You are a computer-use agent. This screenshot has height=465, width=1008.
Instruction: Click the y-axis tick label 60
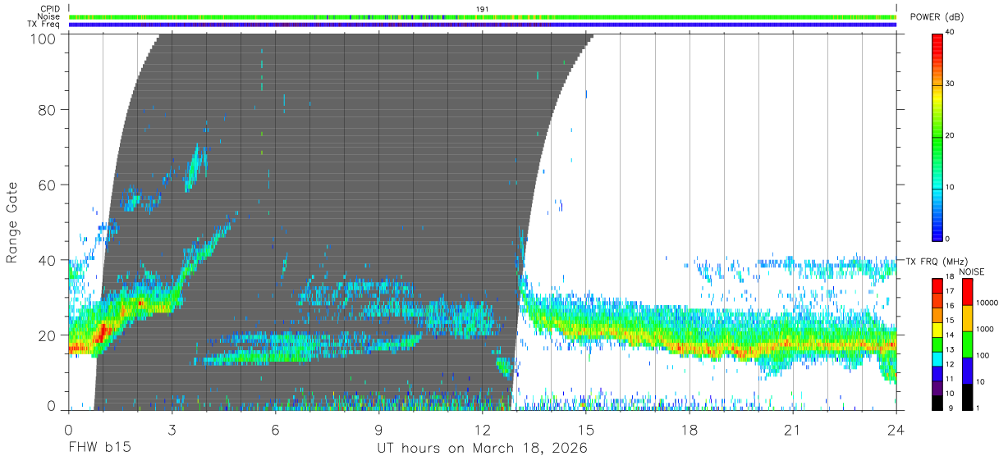47,185
